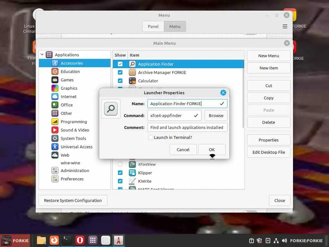The width and height of the screenshot is (329, 247).
Task: Select the System Tools category icon
Action: [55, 138]
